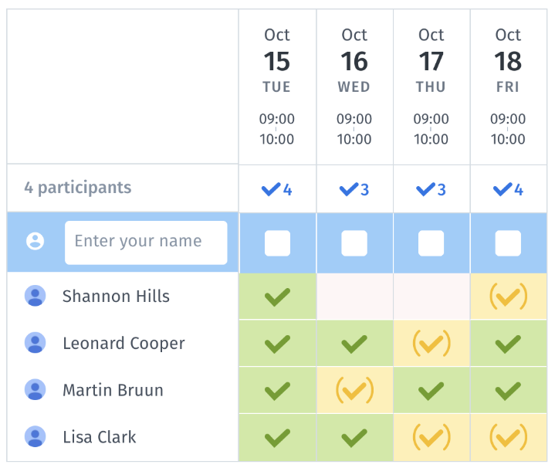Check the Oct 15 Tuesday availability box
This screenshot has width=555, height=468.
tap(277, 243)
